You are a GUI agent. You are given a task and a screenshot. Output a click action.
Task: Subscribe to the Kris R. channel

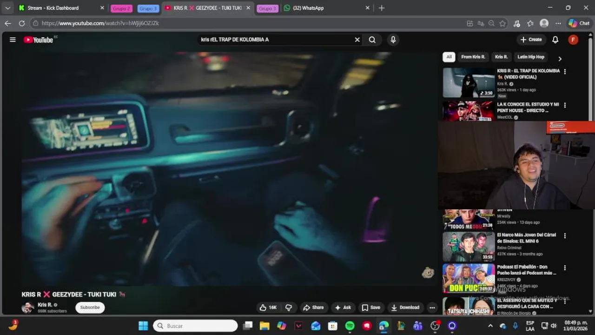point(90,308)
